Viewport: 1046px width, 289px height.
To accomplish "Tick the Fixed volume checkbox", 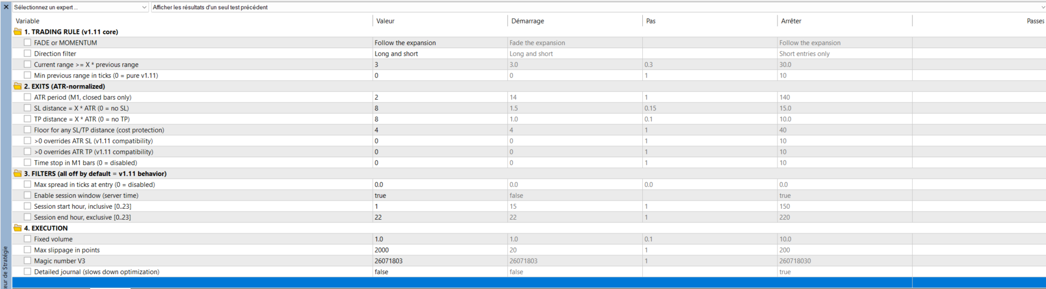I will [27, 239].
